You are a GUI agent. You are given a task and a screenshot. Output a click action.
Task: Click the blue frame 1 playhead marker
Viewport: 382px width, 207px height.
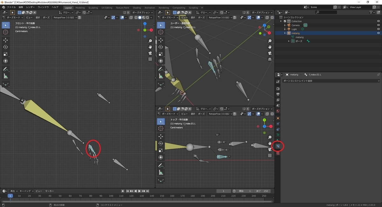tap(10, 196)
